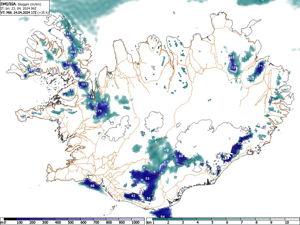The image size is (300, 225).
Task: Click the '7' label in the km legend
Action: 241,222
